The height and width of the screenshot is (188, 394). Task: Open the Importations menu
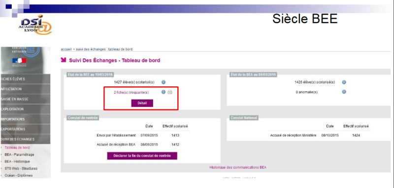pos(25,119)
